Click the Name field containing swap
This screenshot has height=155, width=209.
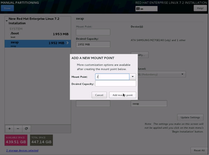149,104
